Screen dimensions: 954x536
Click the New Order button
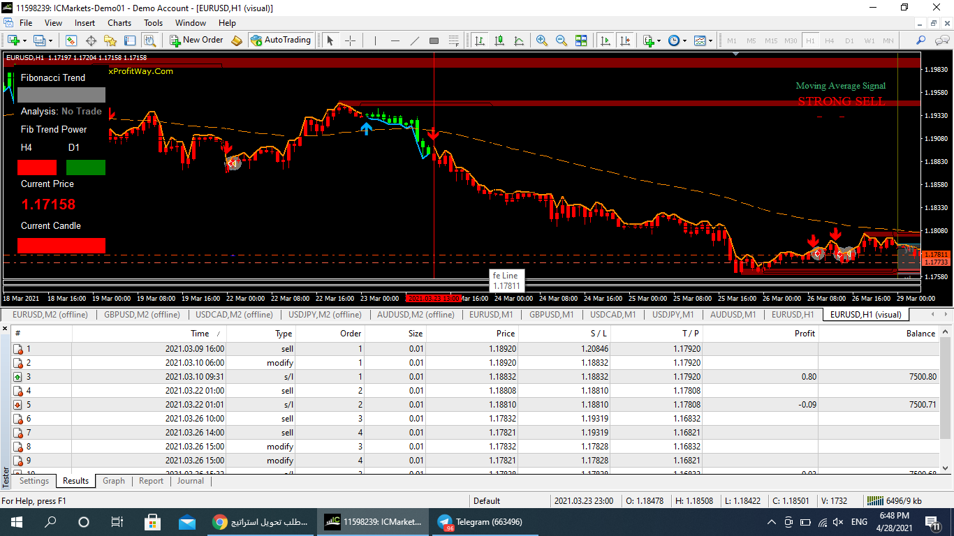196,40
